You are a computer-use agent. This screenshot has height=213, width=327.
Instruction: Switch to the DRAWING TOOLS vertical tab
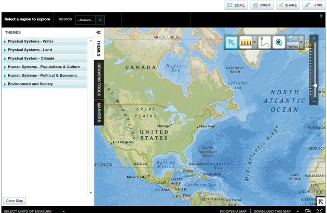99,79
